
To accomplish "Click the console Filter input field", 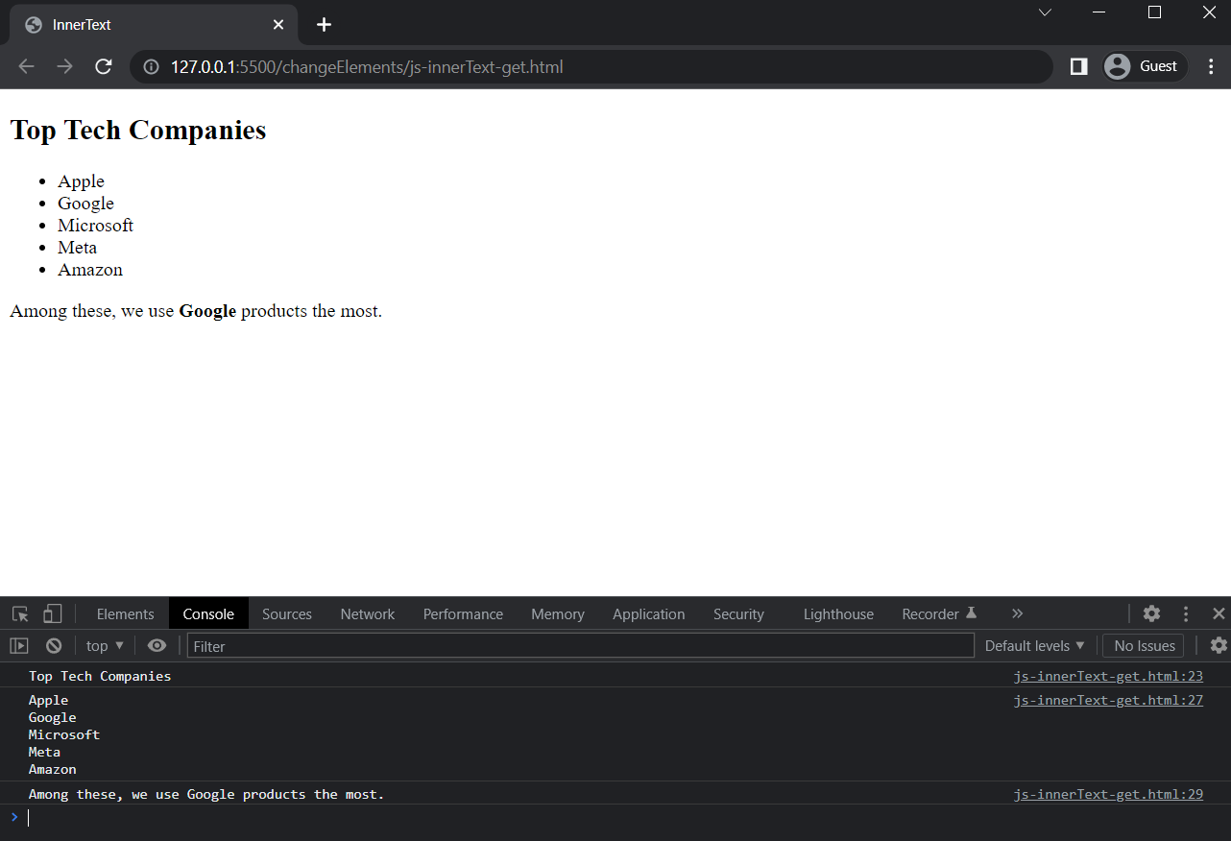I will (x=576, y=645).
